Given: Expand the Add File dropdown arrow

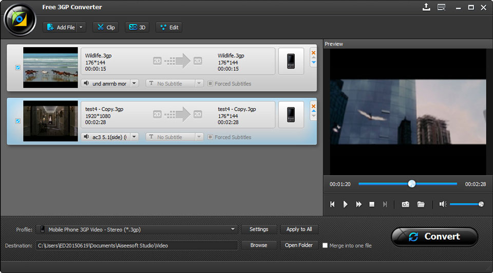Looking at the screenshot, I should 81,27.
